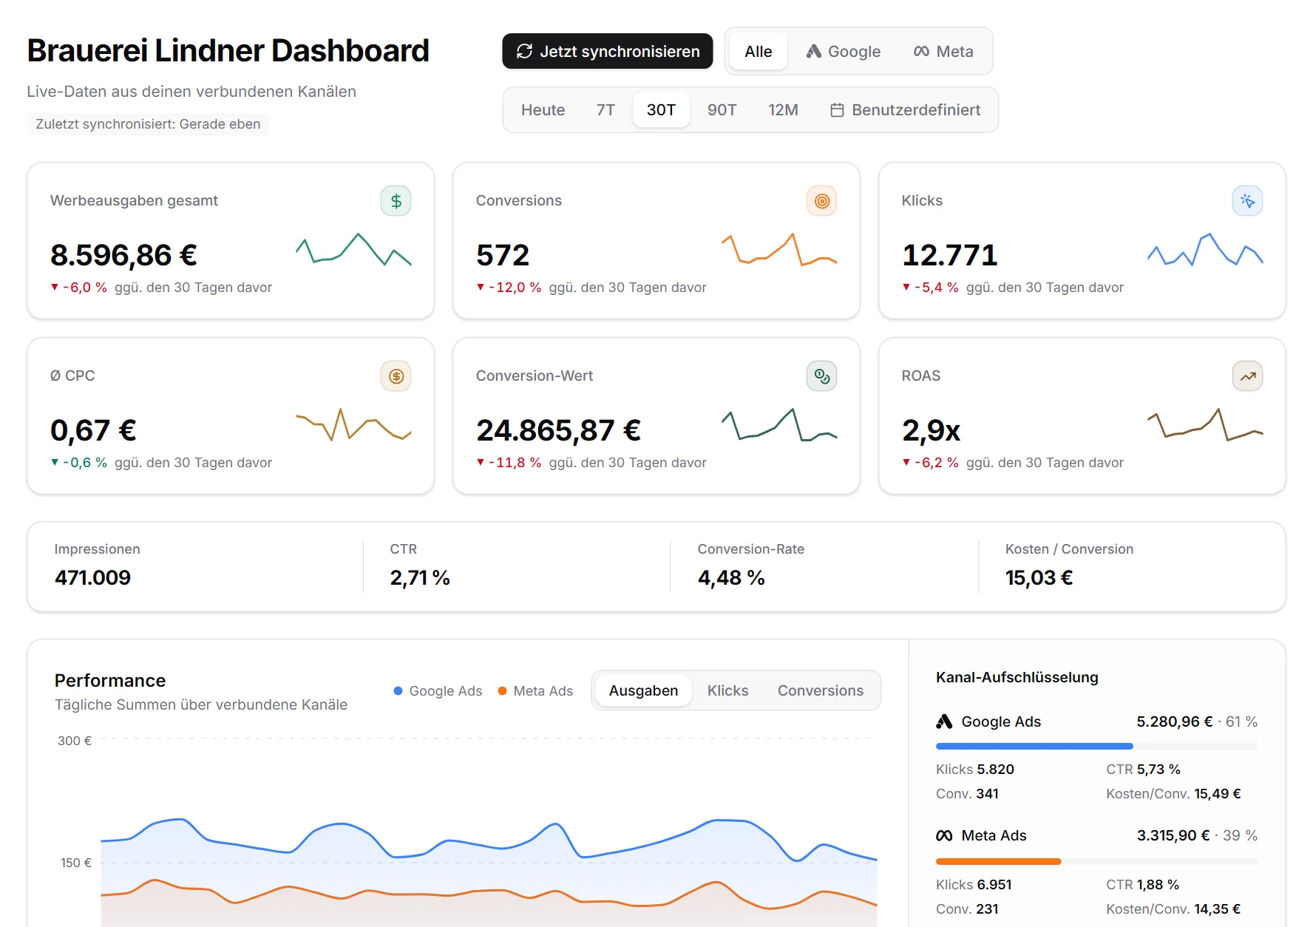
Task: Select the 12M time range
Action: 783,109
